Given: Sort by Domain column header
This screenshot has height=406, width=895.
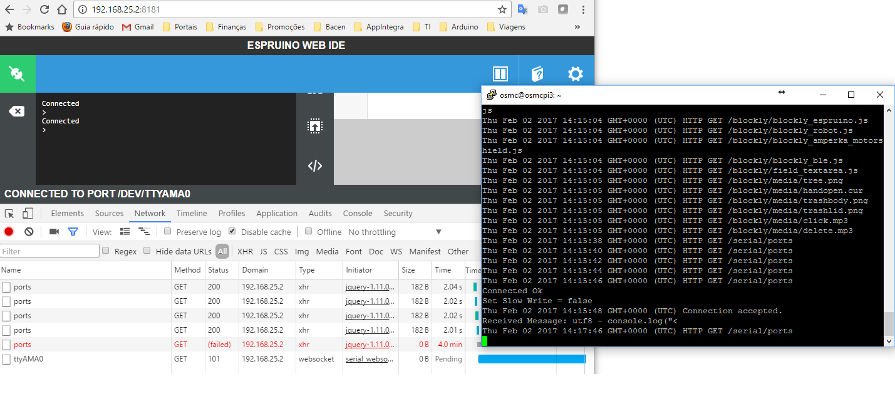Looking at the screenshot, I should (x=267, y=270).
